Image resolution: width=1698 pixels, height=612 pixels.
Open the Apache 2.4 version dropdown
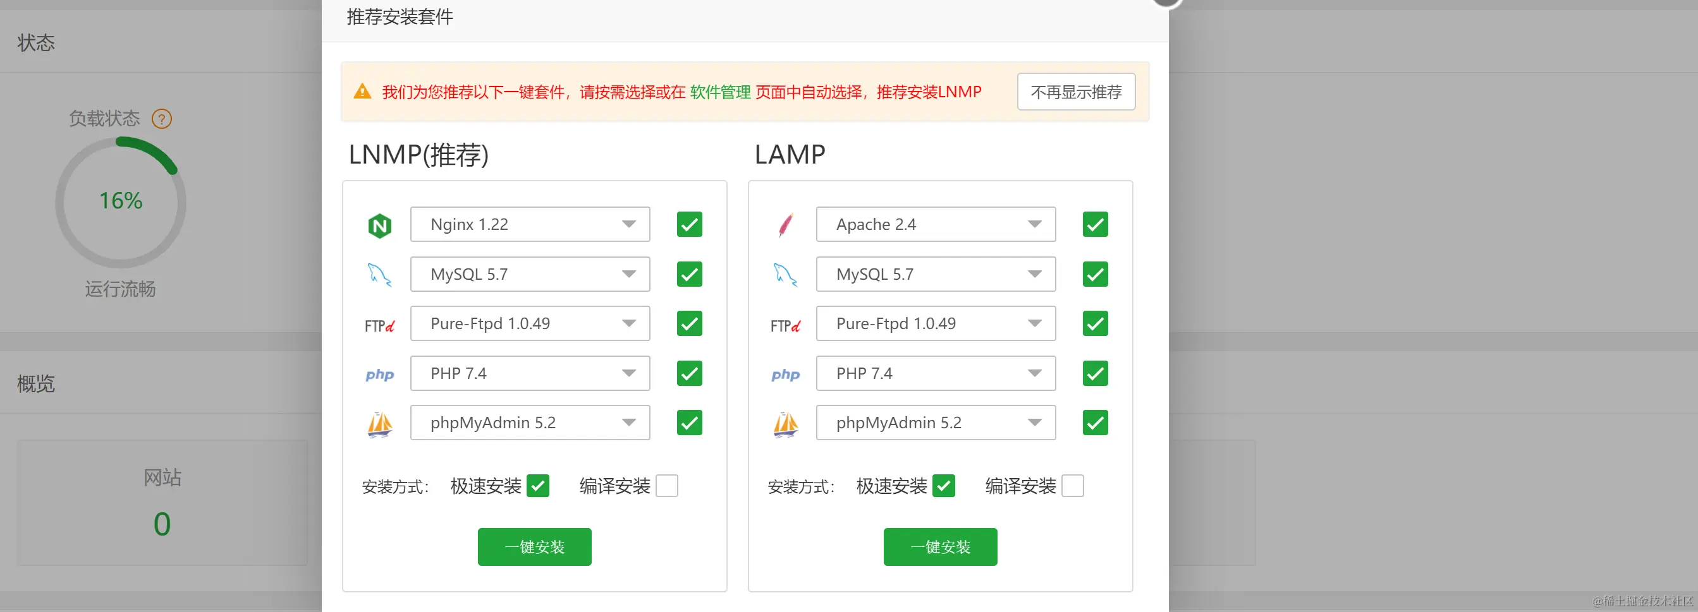coord(936,224)
